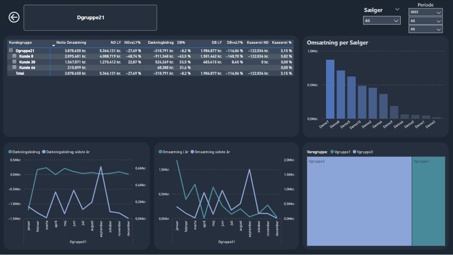Open the bottom Periode All dropdown
The image size is (453, 255).
(425, 29)
